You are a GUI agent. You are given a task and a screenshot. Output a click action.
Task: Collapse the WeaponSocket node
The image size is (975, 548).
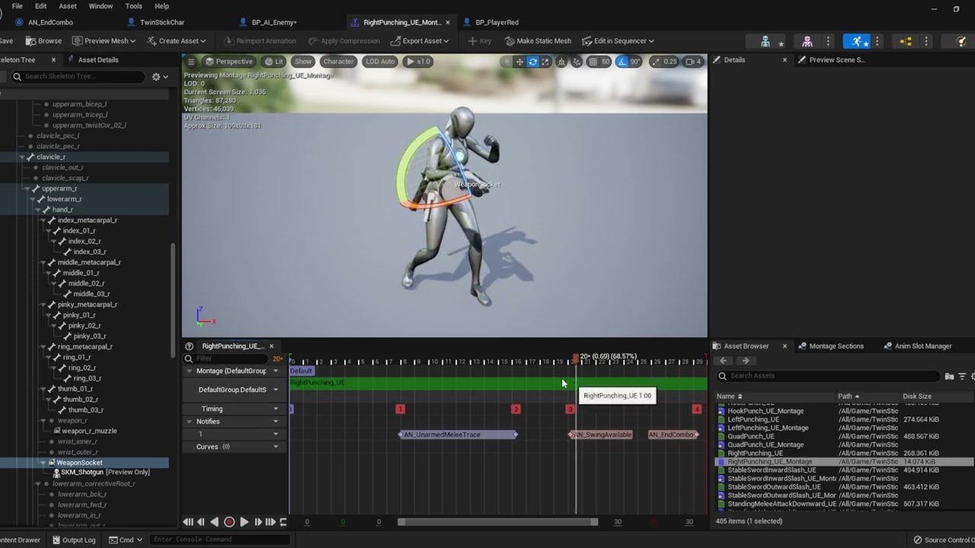(x=43, y=463)
